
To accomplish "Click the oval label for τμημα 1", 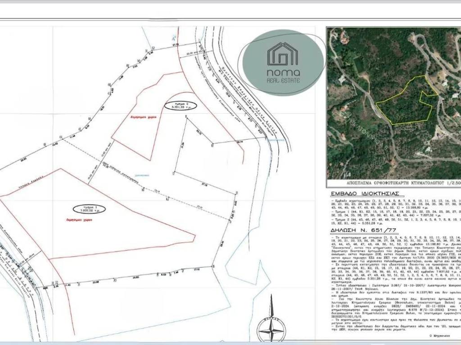I will pos(89,209).
